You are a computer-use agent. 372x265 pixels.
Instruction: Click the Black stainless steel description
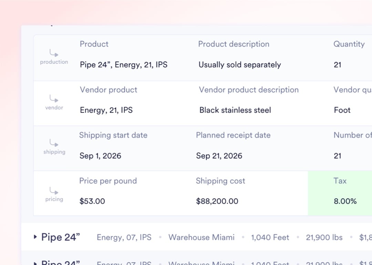coord(235,110)
